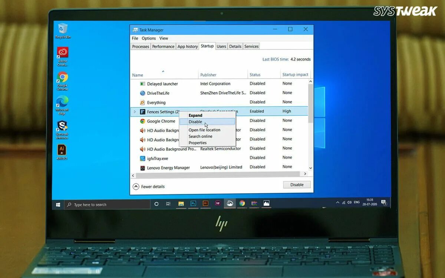Open the Photos app taskbar icon
Viewport: 445px width, 278px height.
[x=266, y=203]
